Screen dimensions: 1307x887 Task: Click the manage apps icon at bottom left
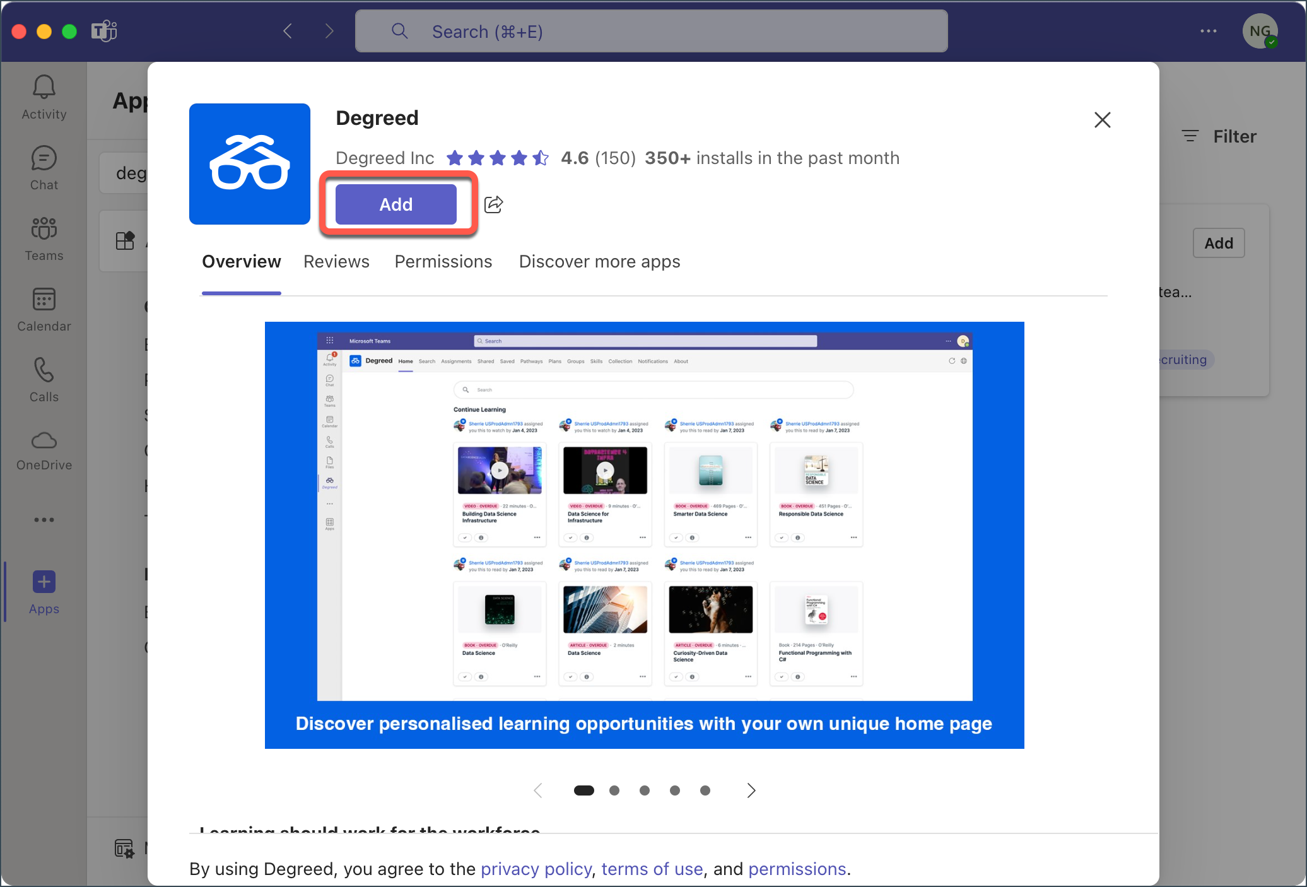click(x=125, y=849)
